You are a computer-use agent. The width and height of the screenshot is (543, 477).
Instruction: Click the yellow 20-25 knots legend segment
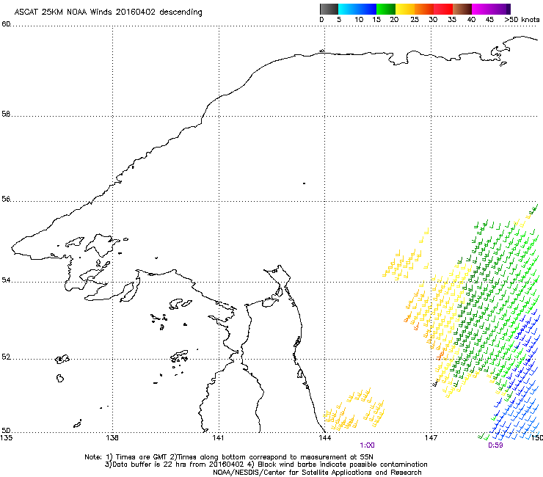coord(405,9)
